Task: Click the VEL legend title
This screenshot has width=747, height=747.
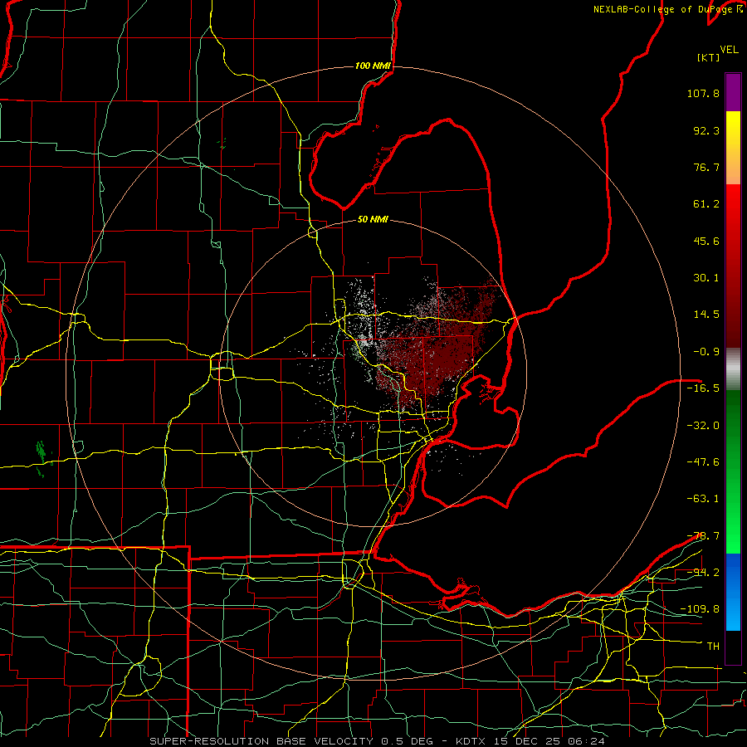Action: tap(730, 50)
